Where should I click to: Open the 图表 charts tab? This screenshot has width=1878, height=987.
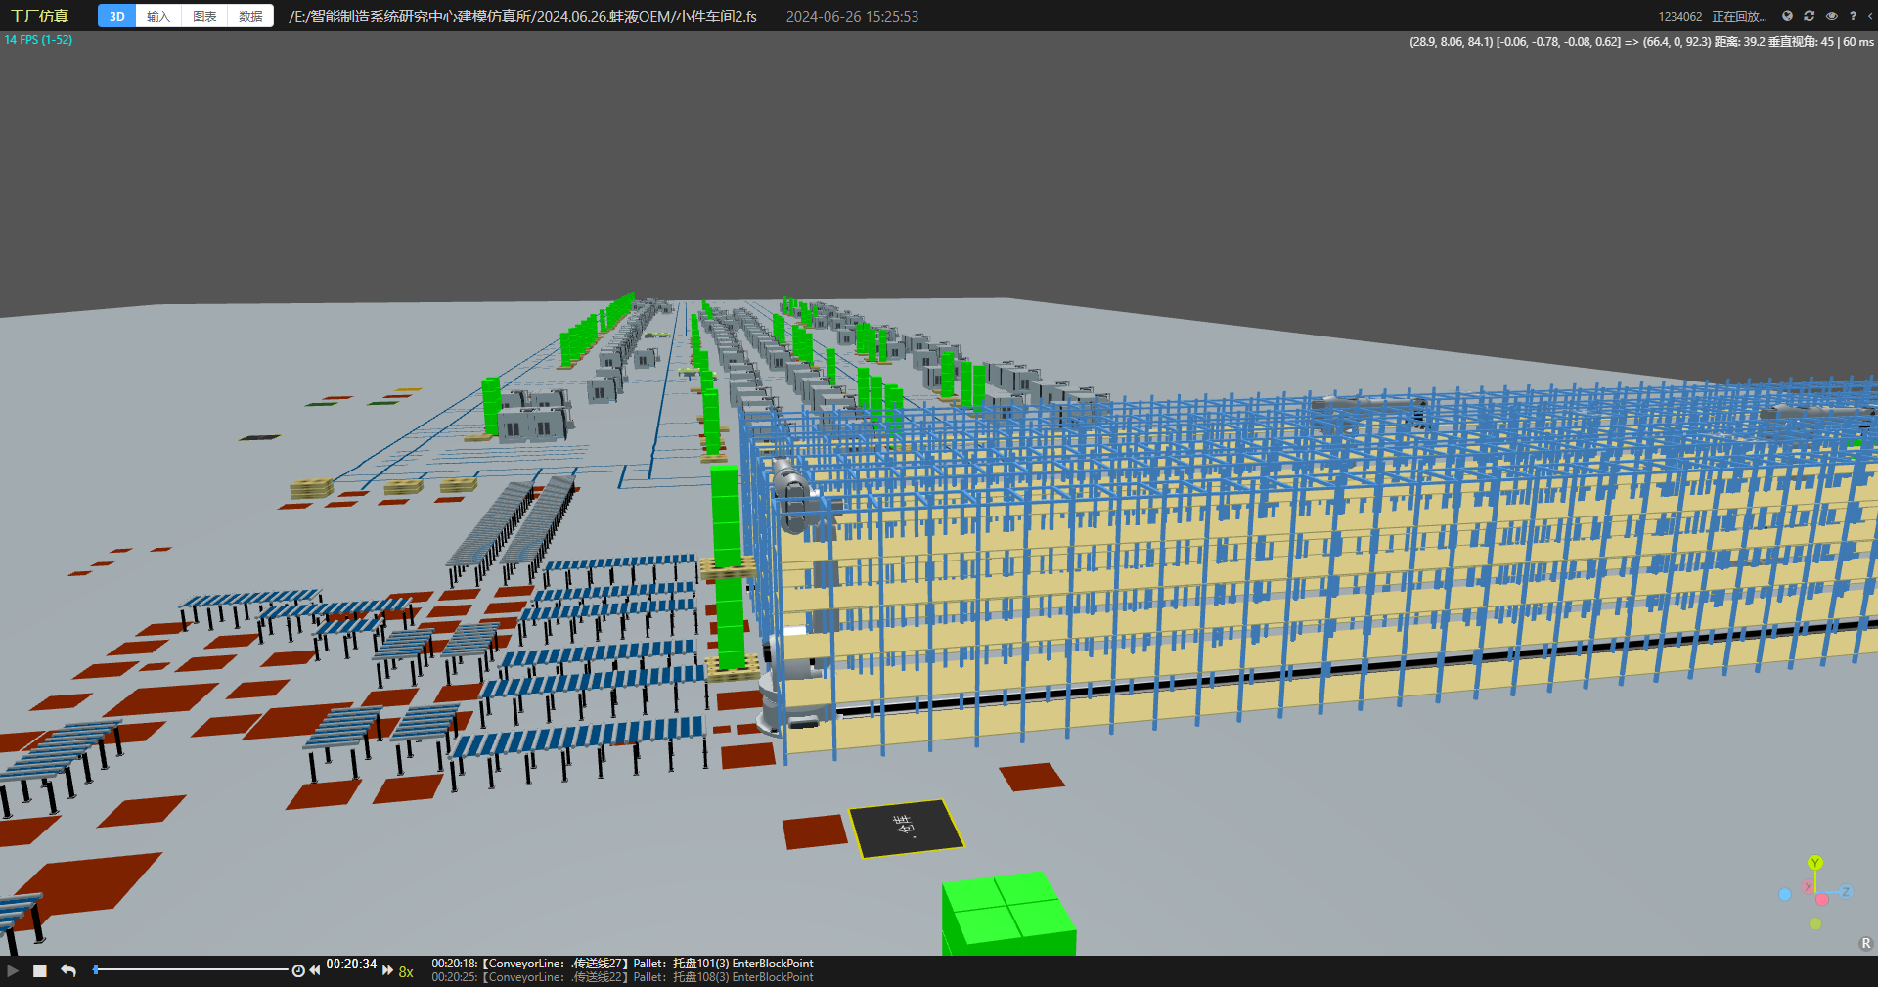pyautogui.click(x=204, y=17)
